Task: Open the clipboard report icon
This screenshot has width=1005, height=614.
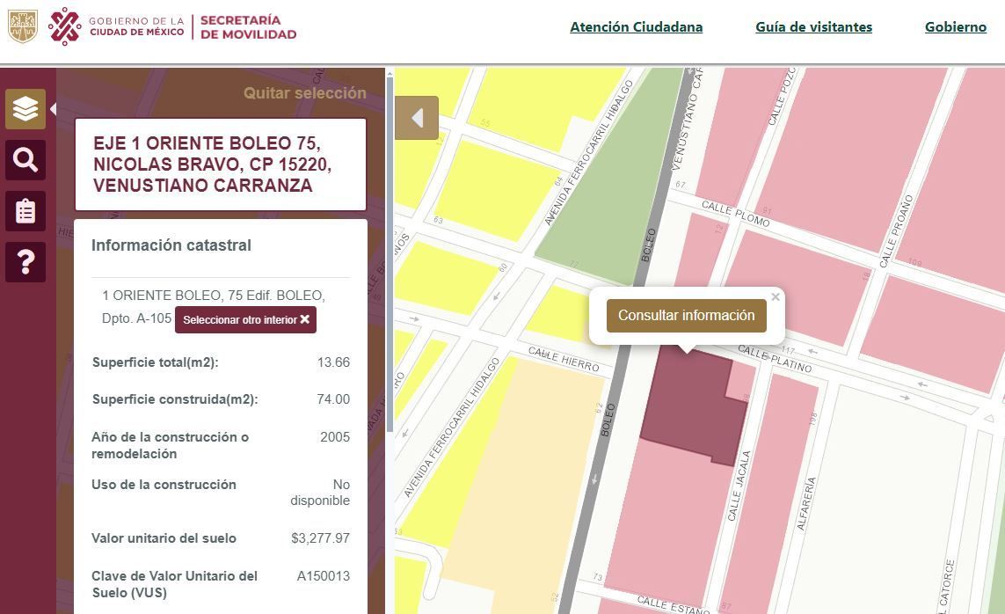Action: coord(25,211)
